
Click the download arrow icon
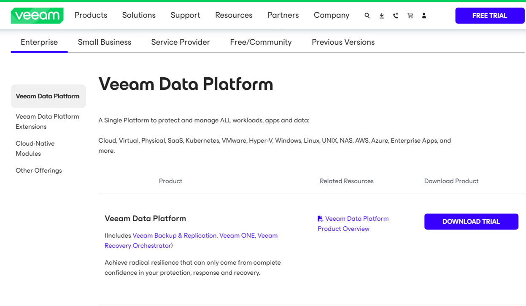tap(381, 16)
